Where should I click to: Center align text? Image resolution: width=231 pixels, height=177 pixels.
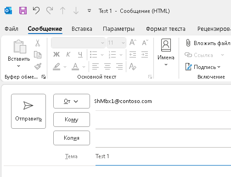click(x=107, y=67)
